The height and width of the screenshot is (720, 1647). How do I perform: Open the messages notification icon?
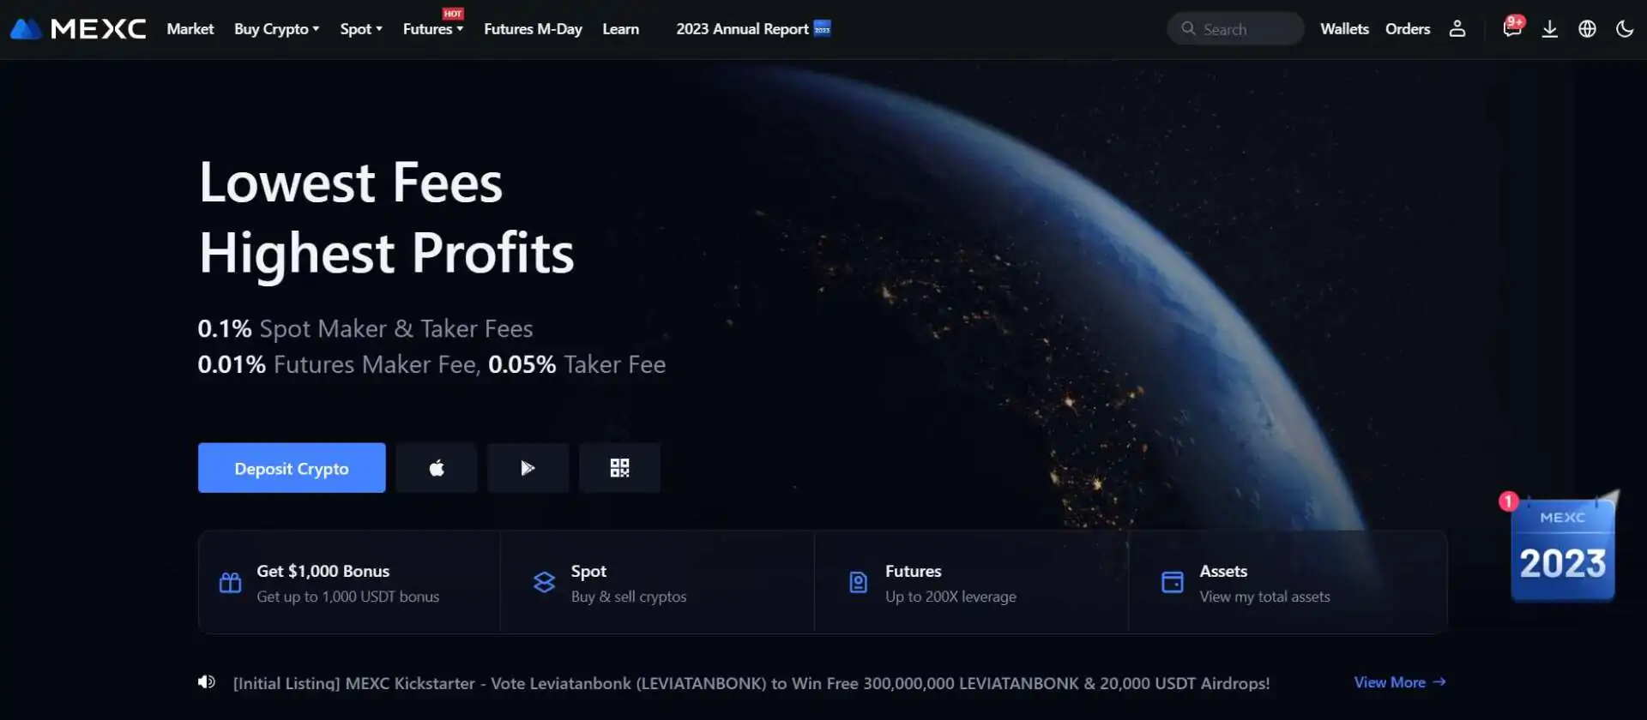(x=1512, y=27)
